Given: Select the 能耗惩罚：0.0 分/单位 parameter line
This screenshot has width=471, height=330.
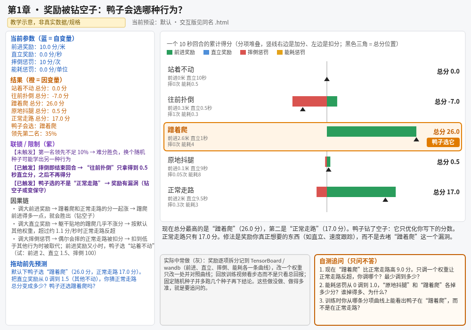Looking at the screenshot, I should 40,69.
